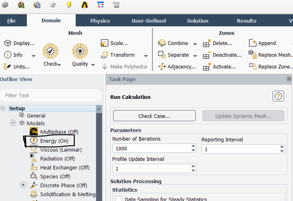Select the Heat Exchanger (Off) model

click(60, 168)
